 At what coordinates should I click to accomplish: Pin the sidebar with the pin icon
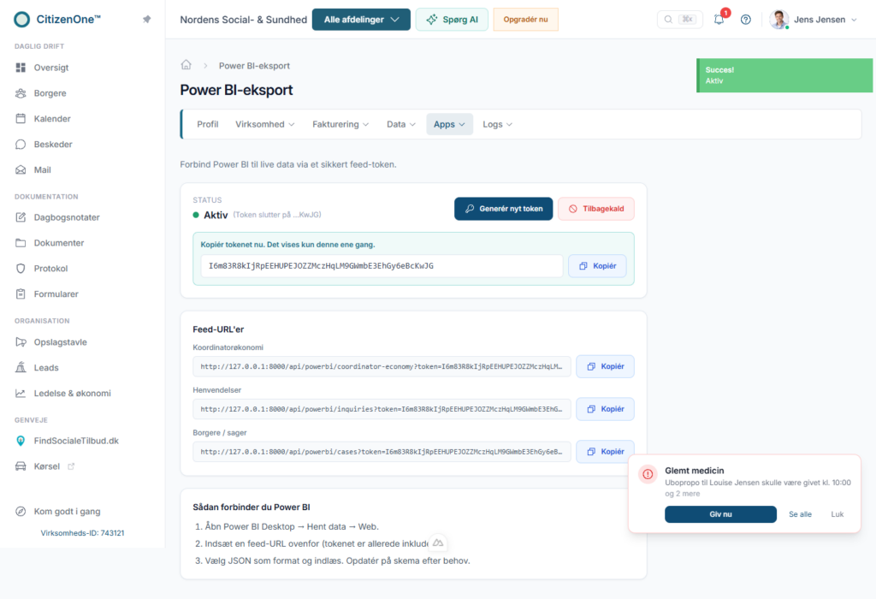pyautogui.click(x=147, y=20)
